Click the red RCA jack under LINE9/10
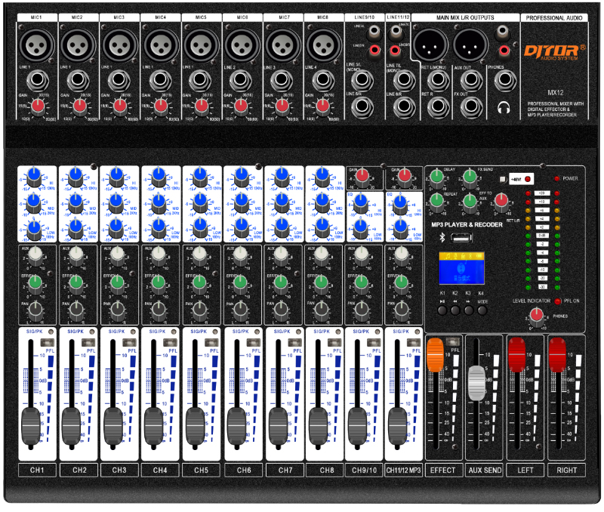This screenshot has height=512, width=604. pyautogui.click(x=374, y=50)
